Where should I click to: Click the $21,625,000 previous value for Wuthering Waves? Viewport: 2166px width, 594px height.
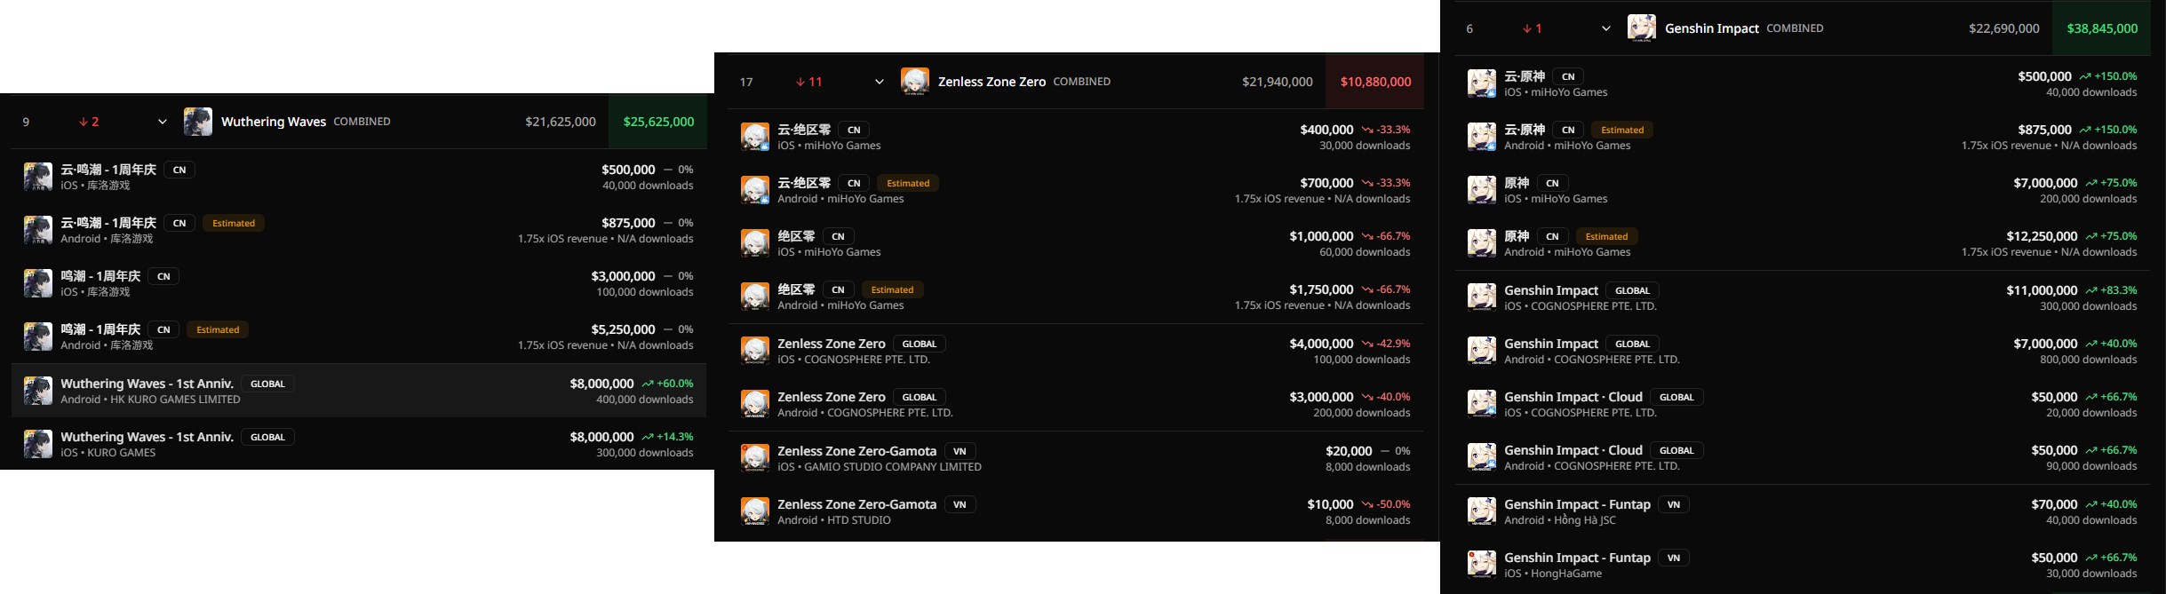(x=561, y=122)
